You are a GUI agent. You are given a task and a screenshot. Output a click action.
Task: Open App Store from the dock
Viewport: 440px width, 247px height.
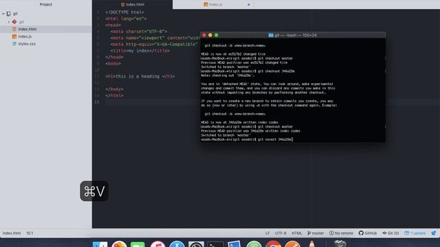tap(177, 244)
